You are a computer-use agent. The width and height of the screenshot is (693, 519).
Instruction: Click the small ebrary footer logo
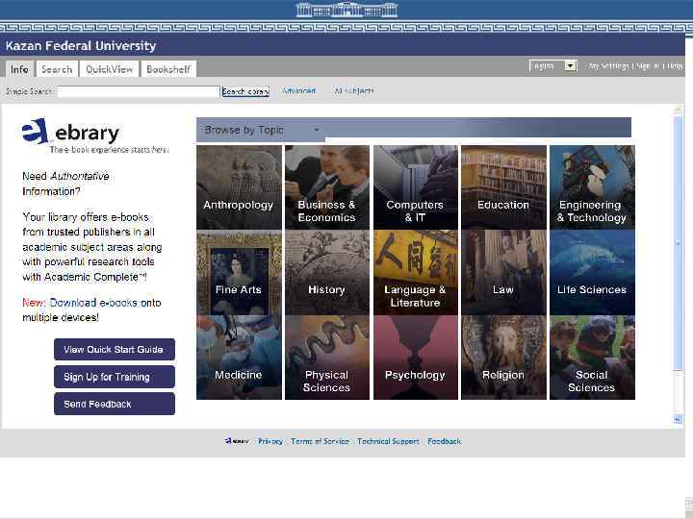[238, 441]
